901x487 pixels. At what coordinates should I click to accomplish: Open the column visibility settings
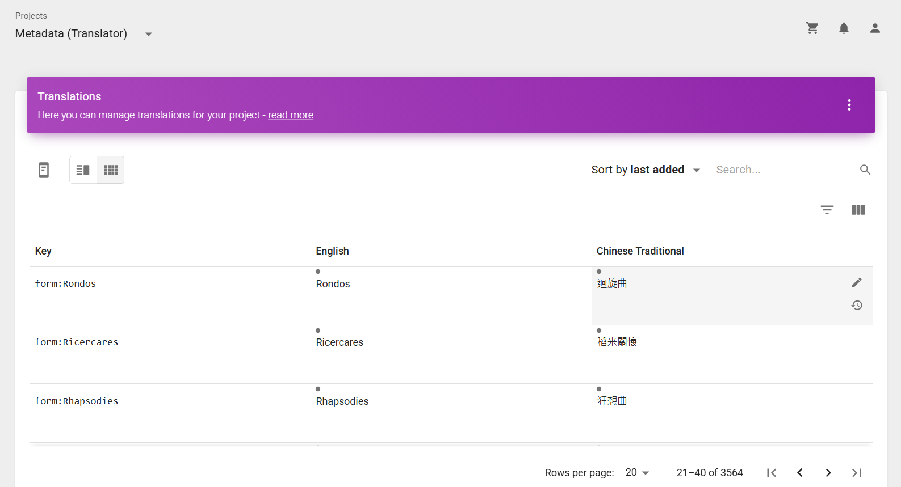pos(858,210)
